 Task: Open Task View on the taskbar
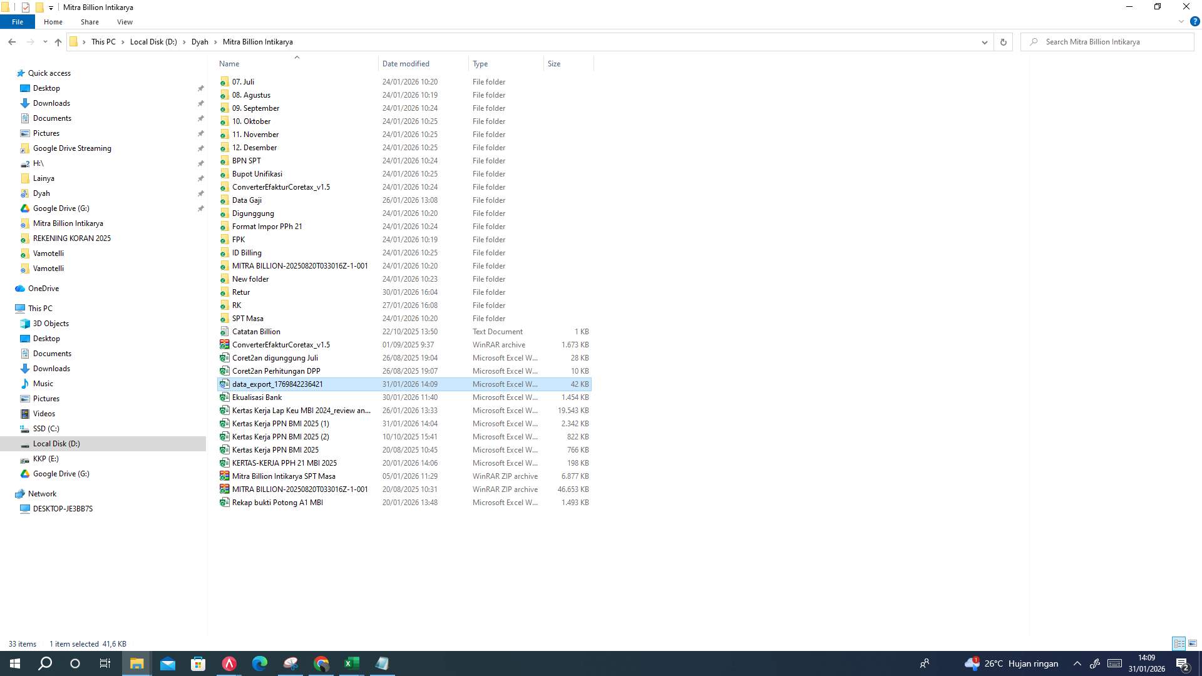105,663
